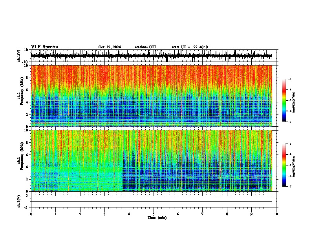
Task: Select the "start UT = 22:40:0" text
Action: [190, 47]
